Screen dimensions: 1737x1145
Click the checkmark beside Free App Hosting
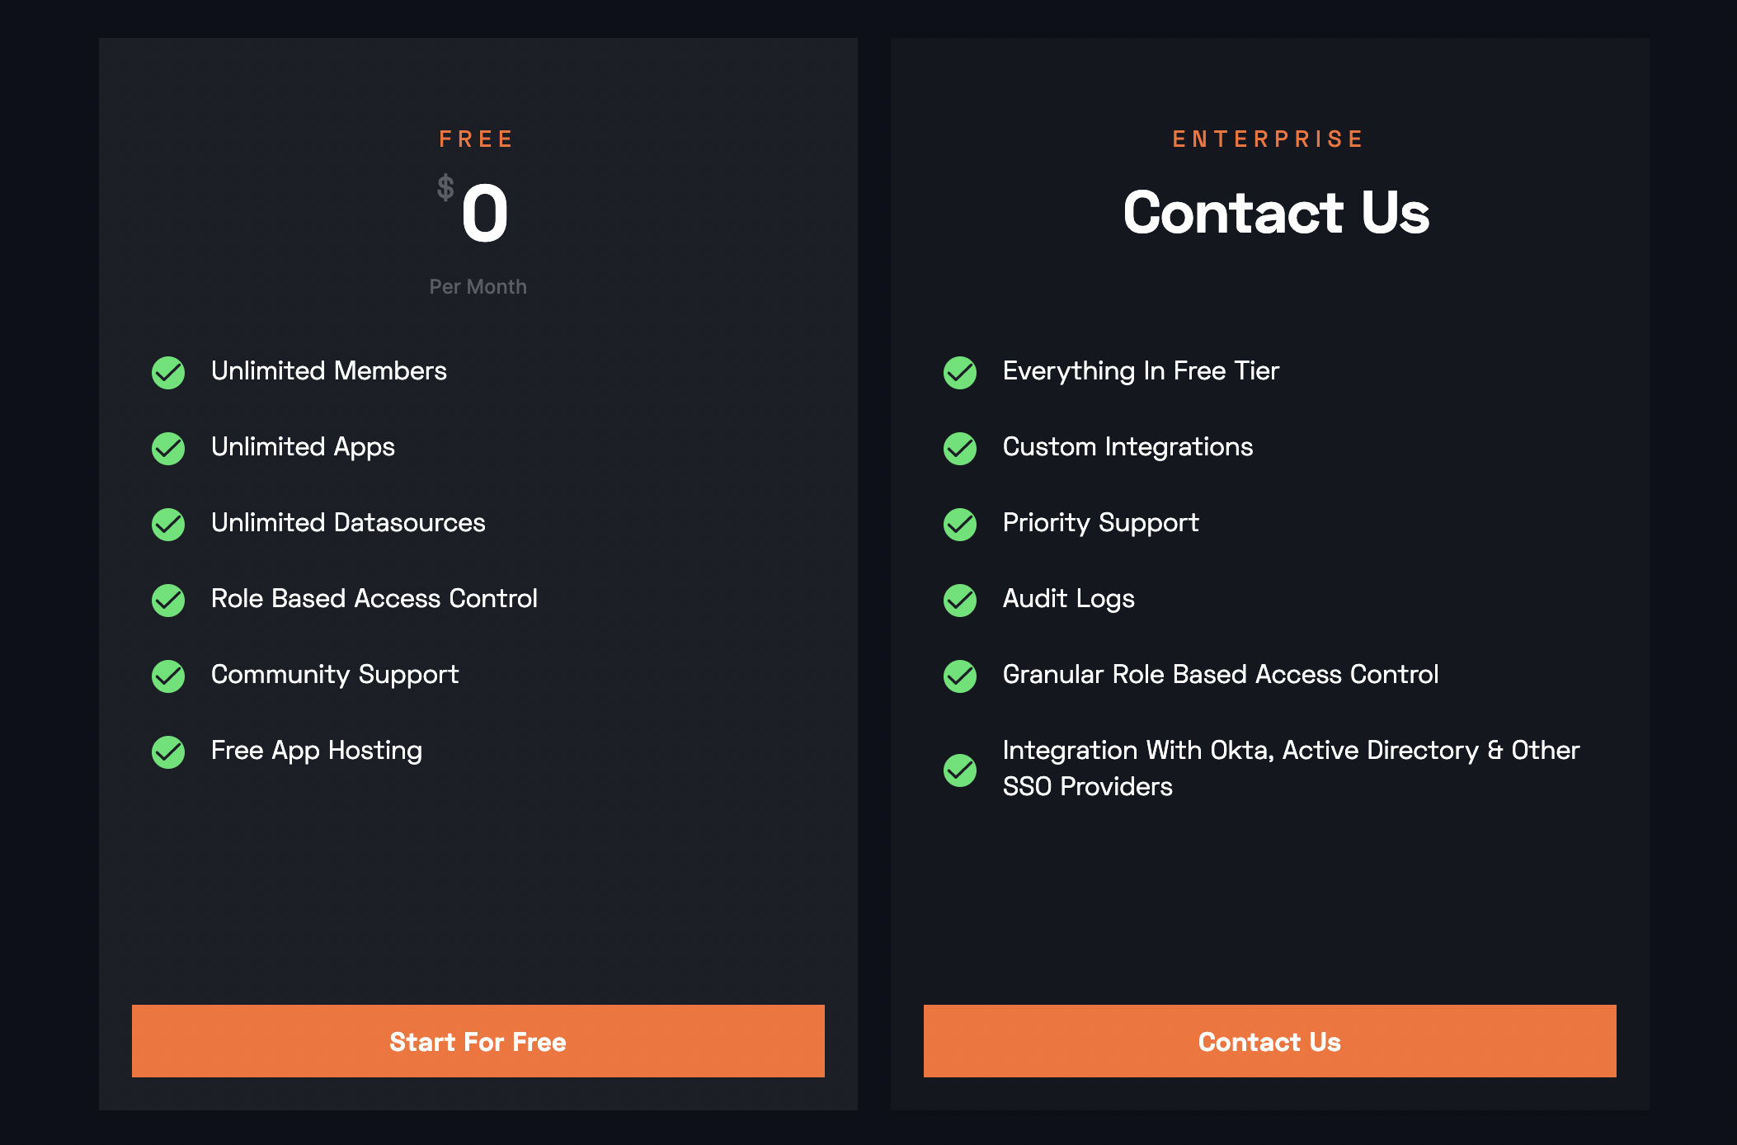click(x=167, y=752)
